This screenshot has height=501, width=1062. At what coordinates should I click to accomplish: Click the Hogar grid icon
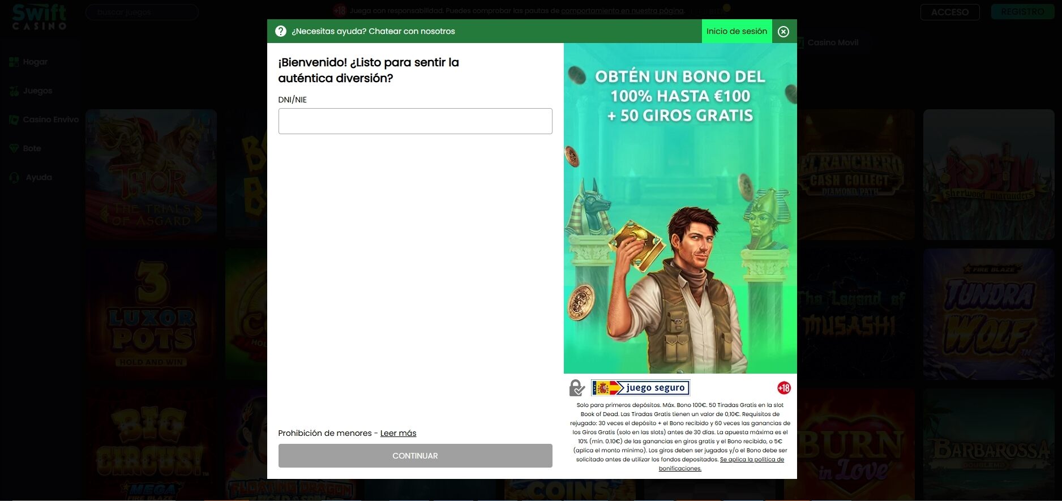coord(14,62)
